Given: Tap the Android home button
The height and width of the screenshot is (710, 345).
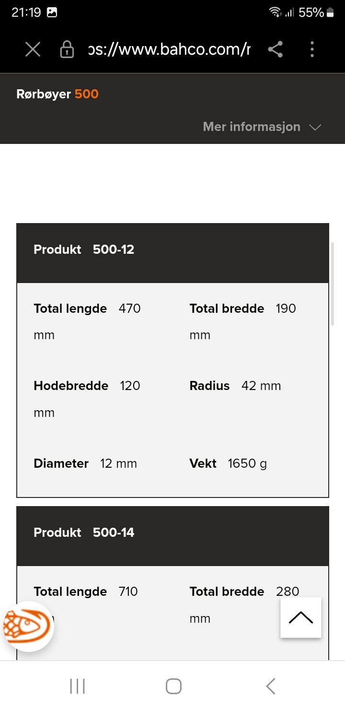Looking at the screenshot, I should click(x=173, y=686).
